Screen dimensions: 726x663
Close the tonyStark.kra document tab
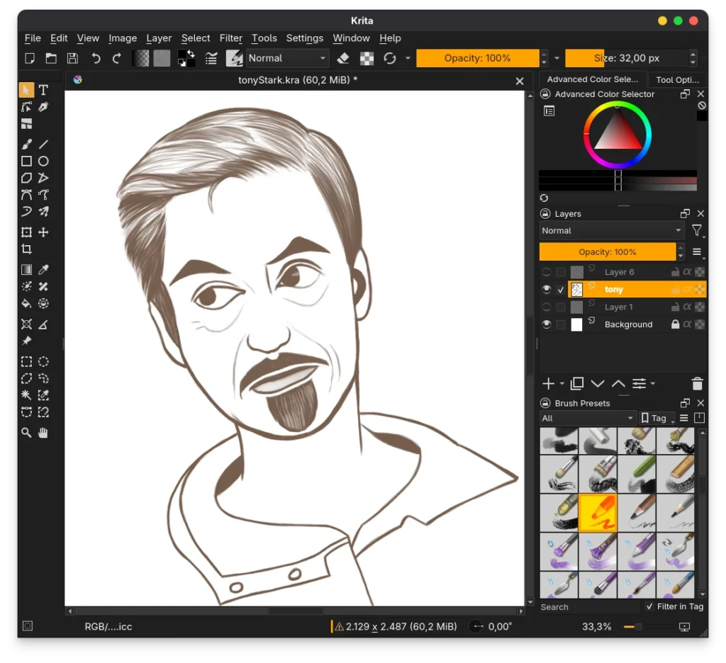(520, 81)
